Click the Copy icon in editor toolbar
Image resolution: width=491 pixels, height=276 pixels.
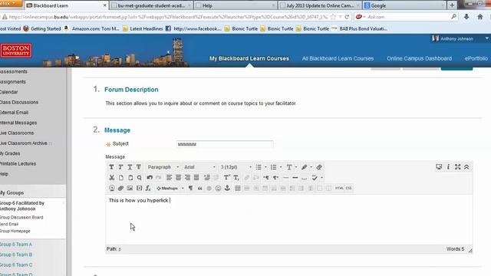point(121,178)
